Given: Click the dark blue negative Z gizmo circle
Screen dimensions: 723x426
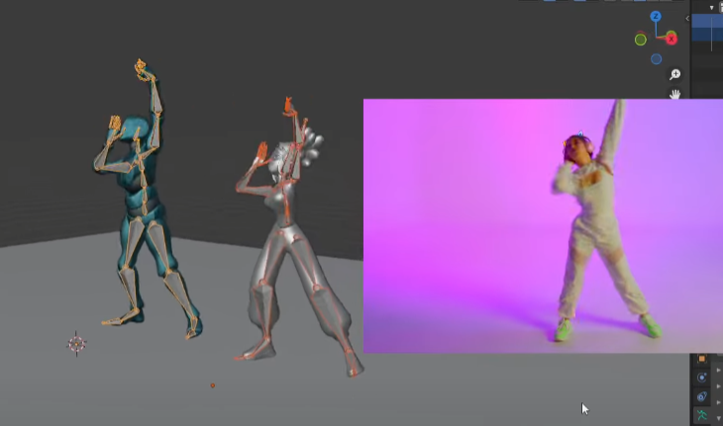Looking at the screenshot, I should pos(656,59).
